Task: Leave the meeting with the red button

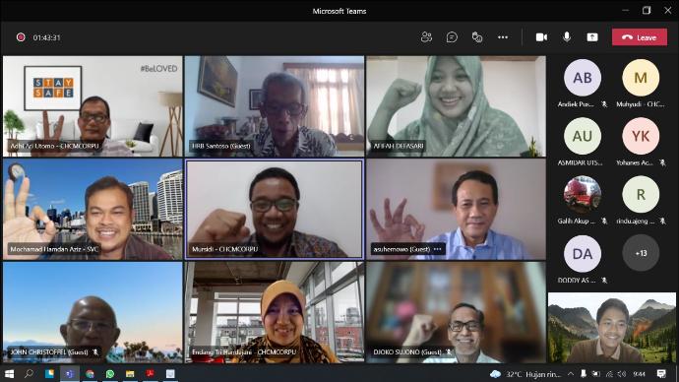Action: (640, 37)
